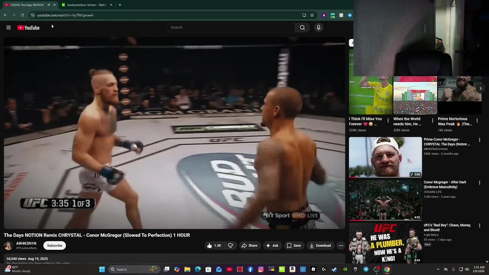This screenshot has height=275, width=489.
Task: Open options for 'I Think I'll Miss You Forever' short
Action: click(x=388, y=120)
